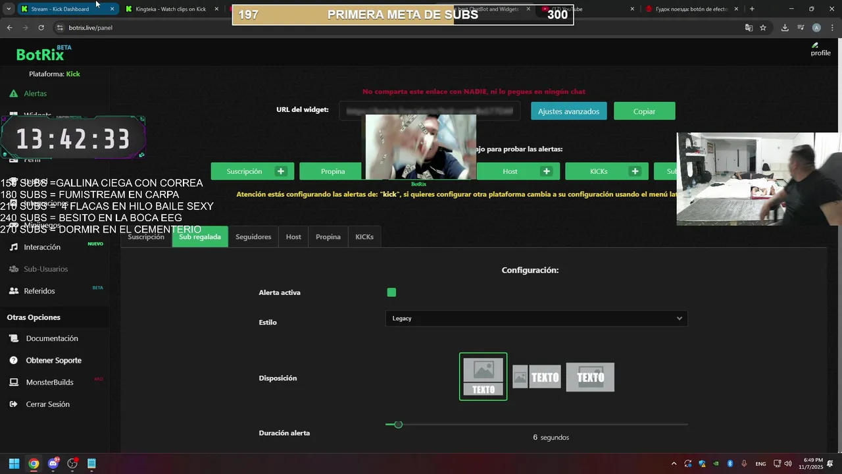Switch to the Seguidores tab
This screenshot has width=842, height=474.
[253, 237]
